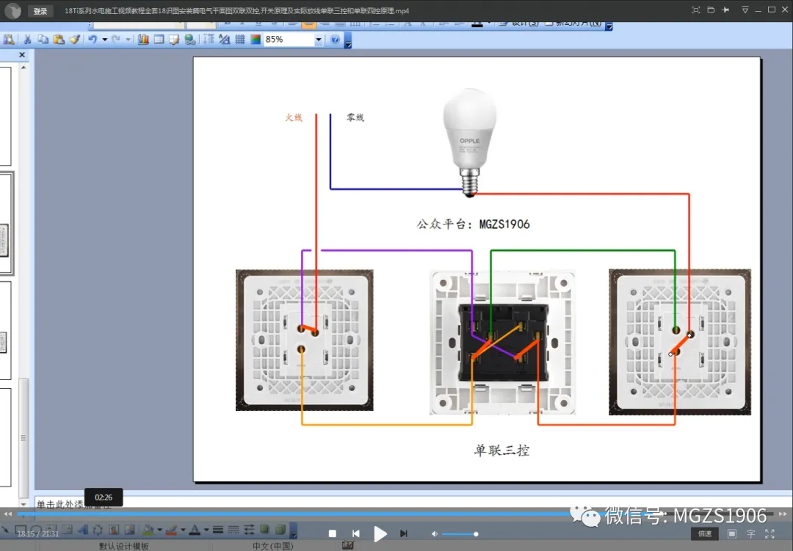This screenshot has height=551, width=793.
Task: Toggle the Show Grid icon
Action: 239,40
